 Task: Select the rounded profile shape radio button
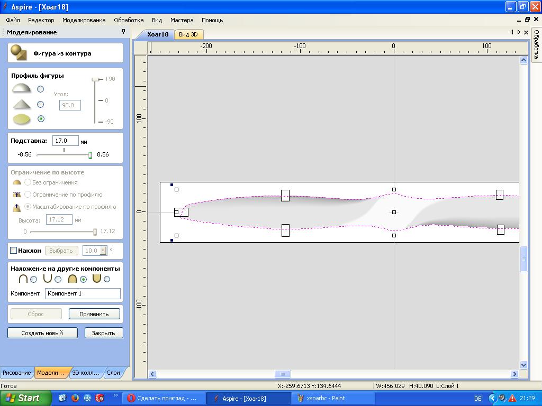coord(40,89)
